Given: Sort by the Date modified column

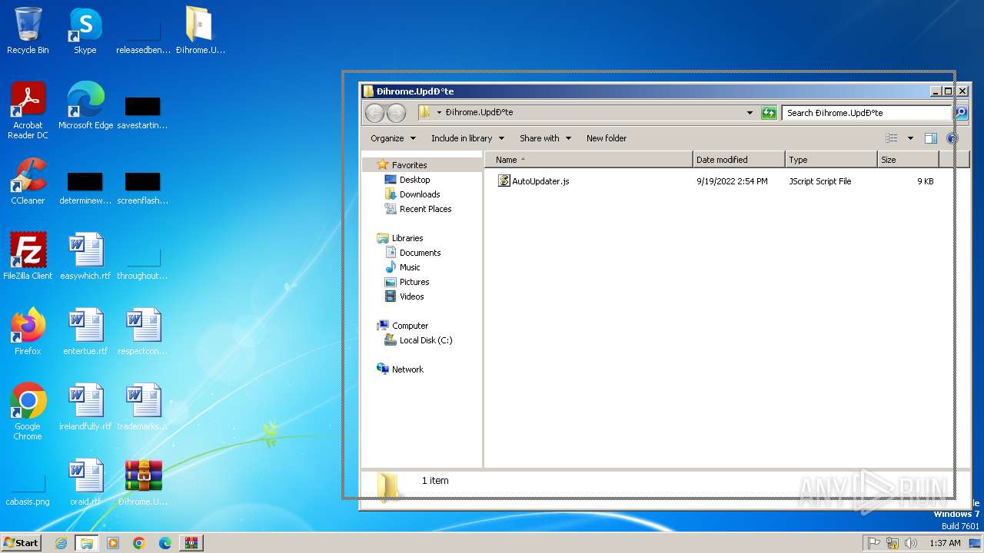Looking at the screenshot, I should tap(739, 160).
